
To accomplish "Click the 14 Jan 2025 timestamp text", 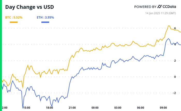I will (x=160, y=13).
